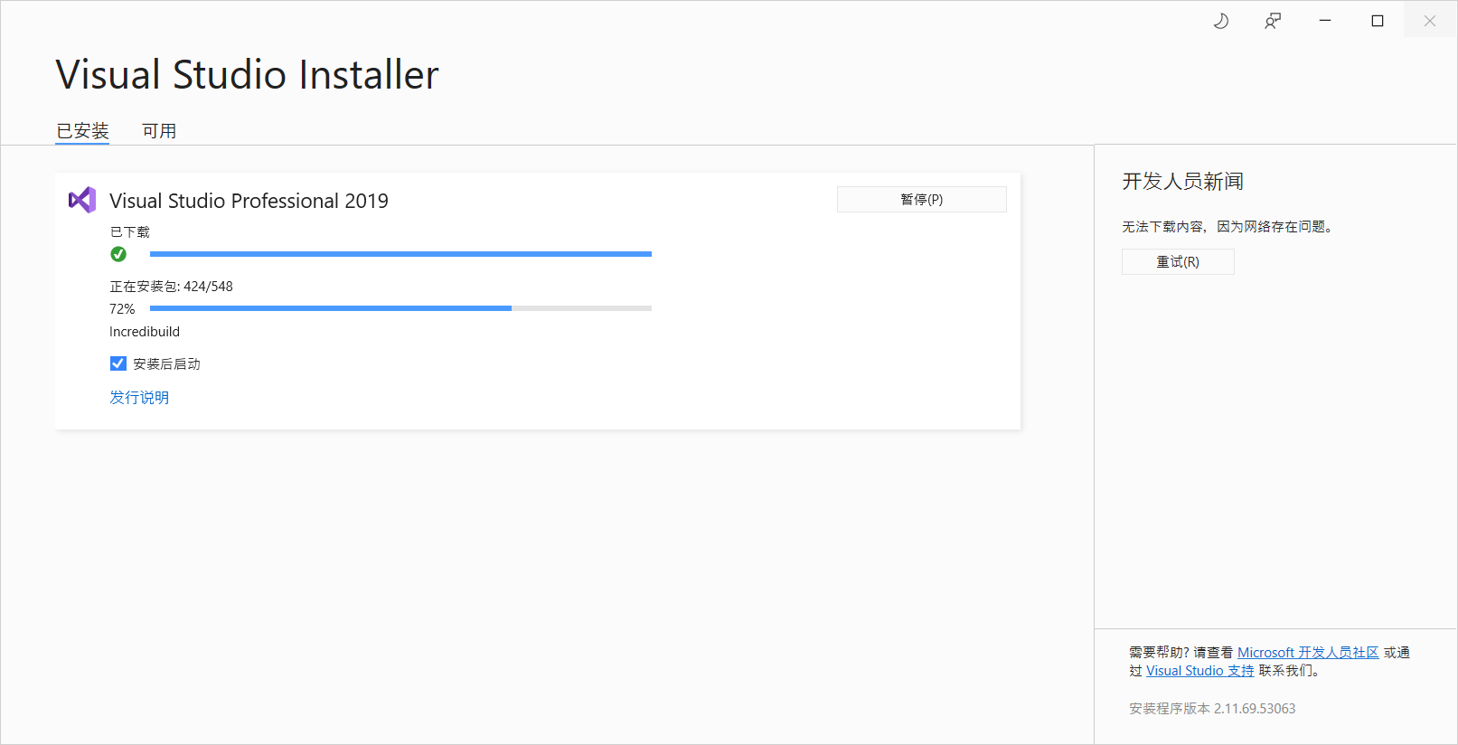Image resolution: width=1458 pixels, height=745 pixels.
Task: Click the 安装后启动 checkbox label
Action: 166,364
